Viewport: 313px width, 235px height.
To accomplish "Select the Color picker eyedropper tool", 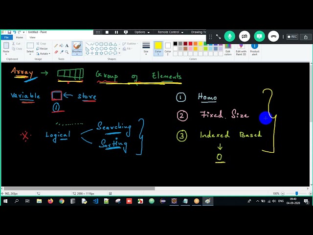I will click(62, 52).
